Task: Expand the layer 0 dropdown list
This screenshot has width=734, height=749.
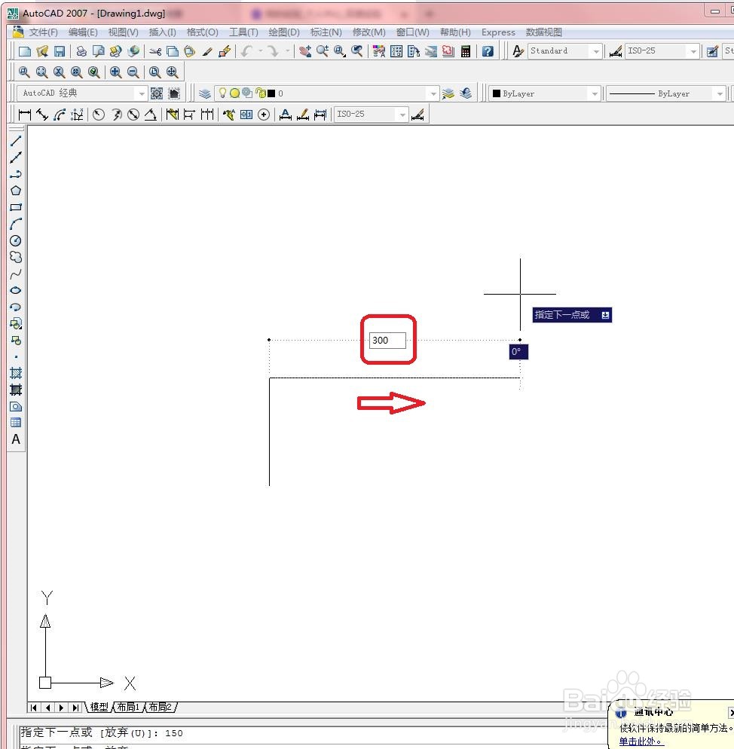Action: 433,93
